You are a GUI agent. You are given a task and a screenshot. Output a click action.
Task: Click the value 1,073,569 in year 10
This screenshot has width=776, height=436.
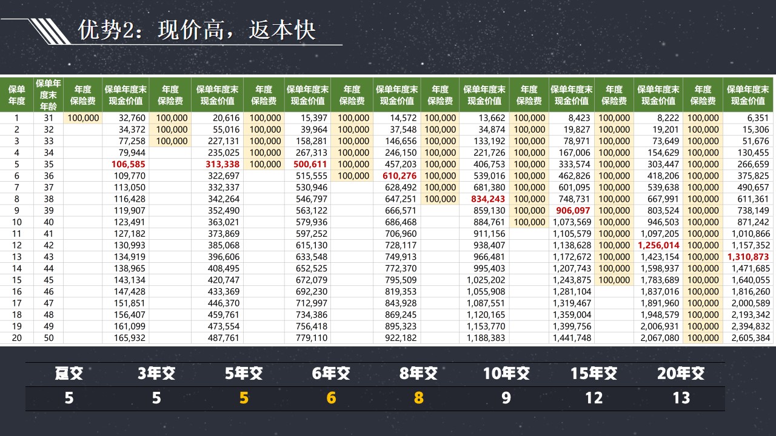pyautogui.click(x=571, y=222)
